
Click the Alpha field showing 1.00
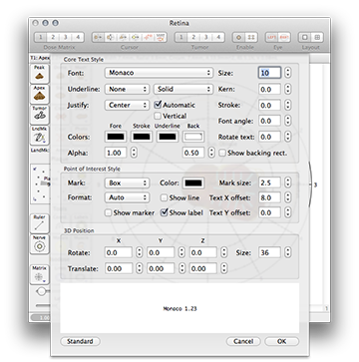(116, 153)
